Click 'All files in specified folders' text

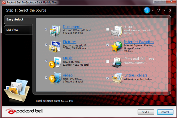[138, 79]
